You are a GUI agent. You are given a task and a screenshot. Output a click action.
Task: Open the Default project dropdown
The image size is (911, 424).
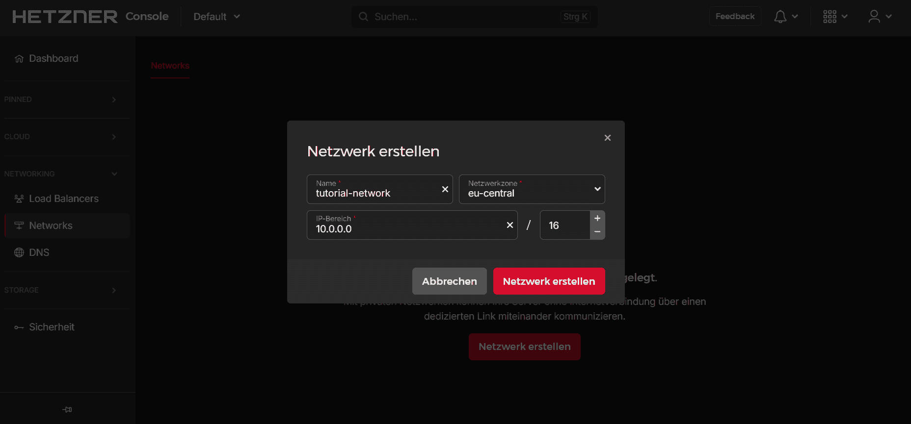coord(216,17)
